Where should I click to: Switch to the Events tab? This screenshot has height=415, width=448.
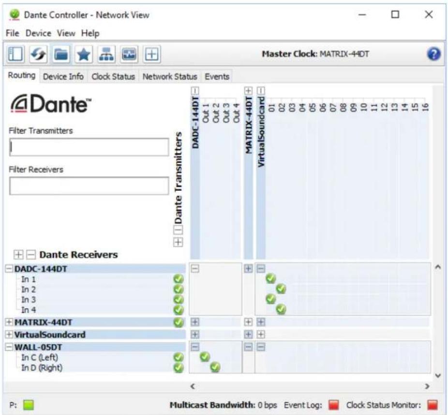pyautogui.click(x=217, y=77)
